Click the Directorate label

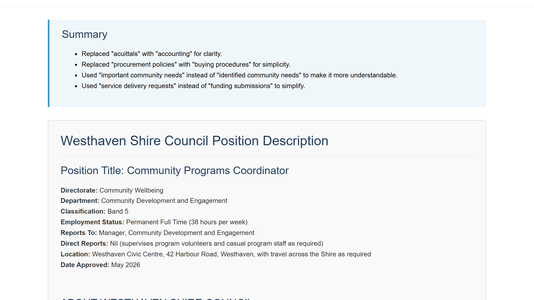tap(79, 191)
